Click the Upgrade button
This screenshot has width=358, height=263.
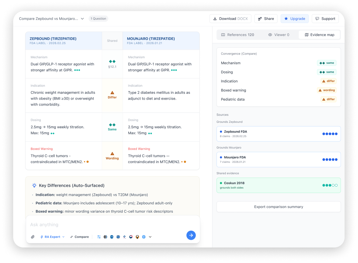tap(295, 19)
